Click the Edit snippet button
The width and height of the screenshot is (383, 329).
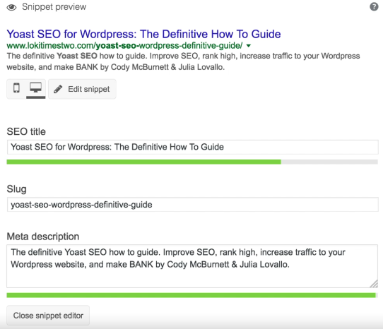[82, 89]
